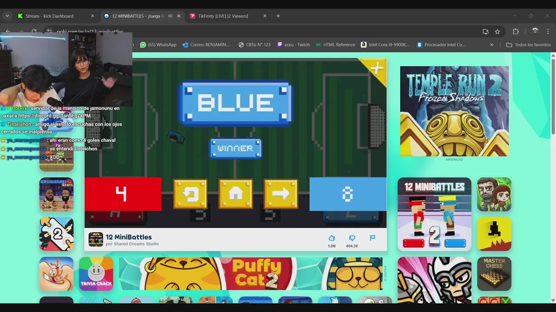Open the aceu - Twitch bookmark
Viewport: 556px width, 312px height.
(x=293, y=45)
